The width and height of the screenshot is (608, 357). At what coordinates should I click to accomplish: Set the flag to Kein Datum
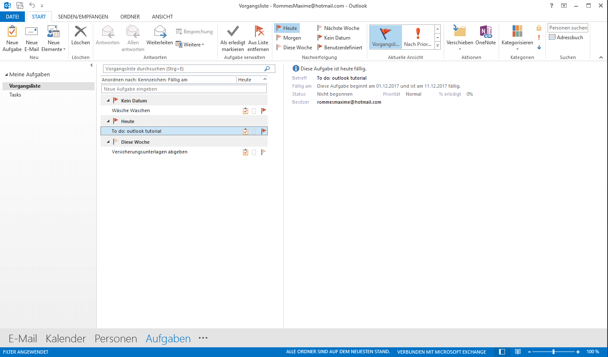tap(334, 38)
